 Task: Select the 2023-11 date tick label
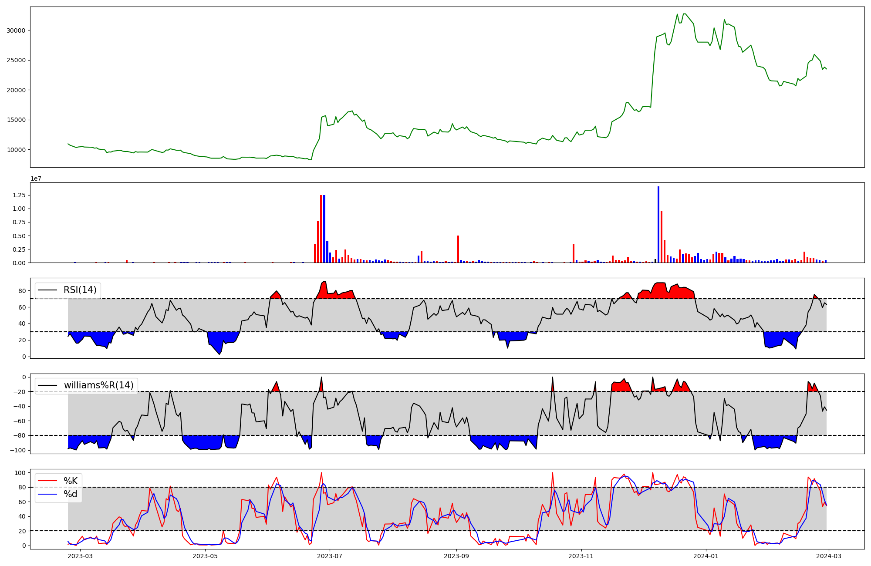pyautogui.click(x=581, y=556)
